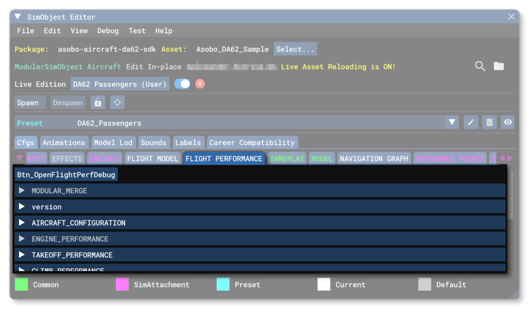Click the red cancel Live Edition icon

[200, 84]
